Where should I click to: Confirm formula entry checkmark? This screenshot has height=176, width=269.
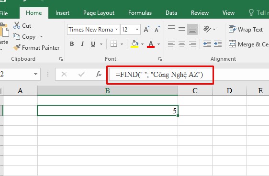(81, 74)
